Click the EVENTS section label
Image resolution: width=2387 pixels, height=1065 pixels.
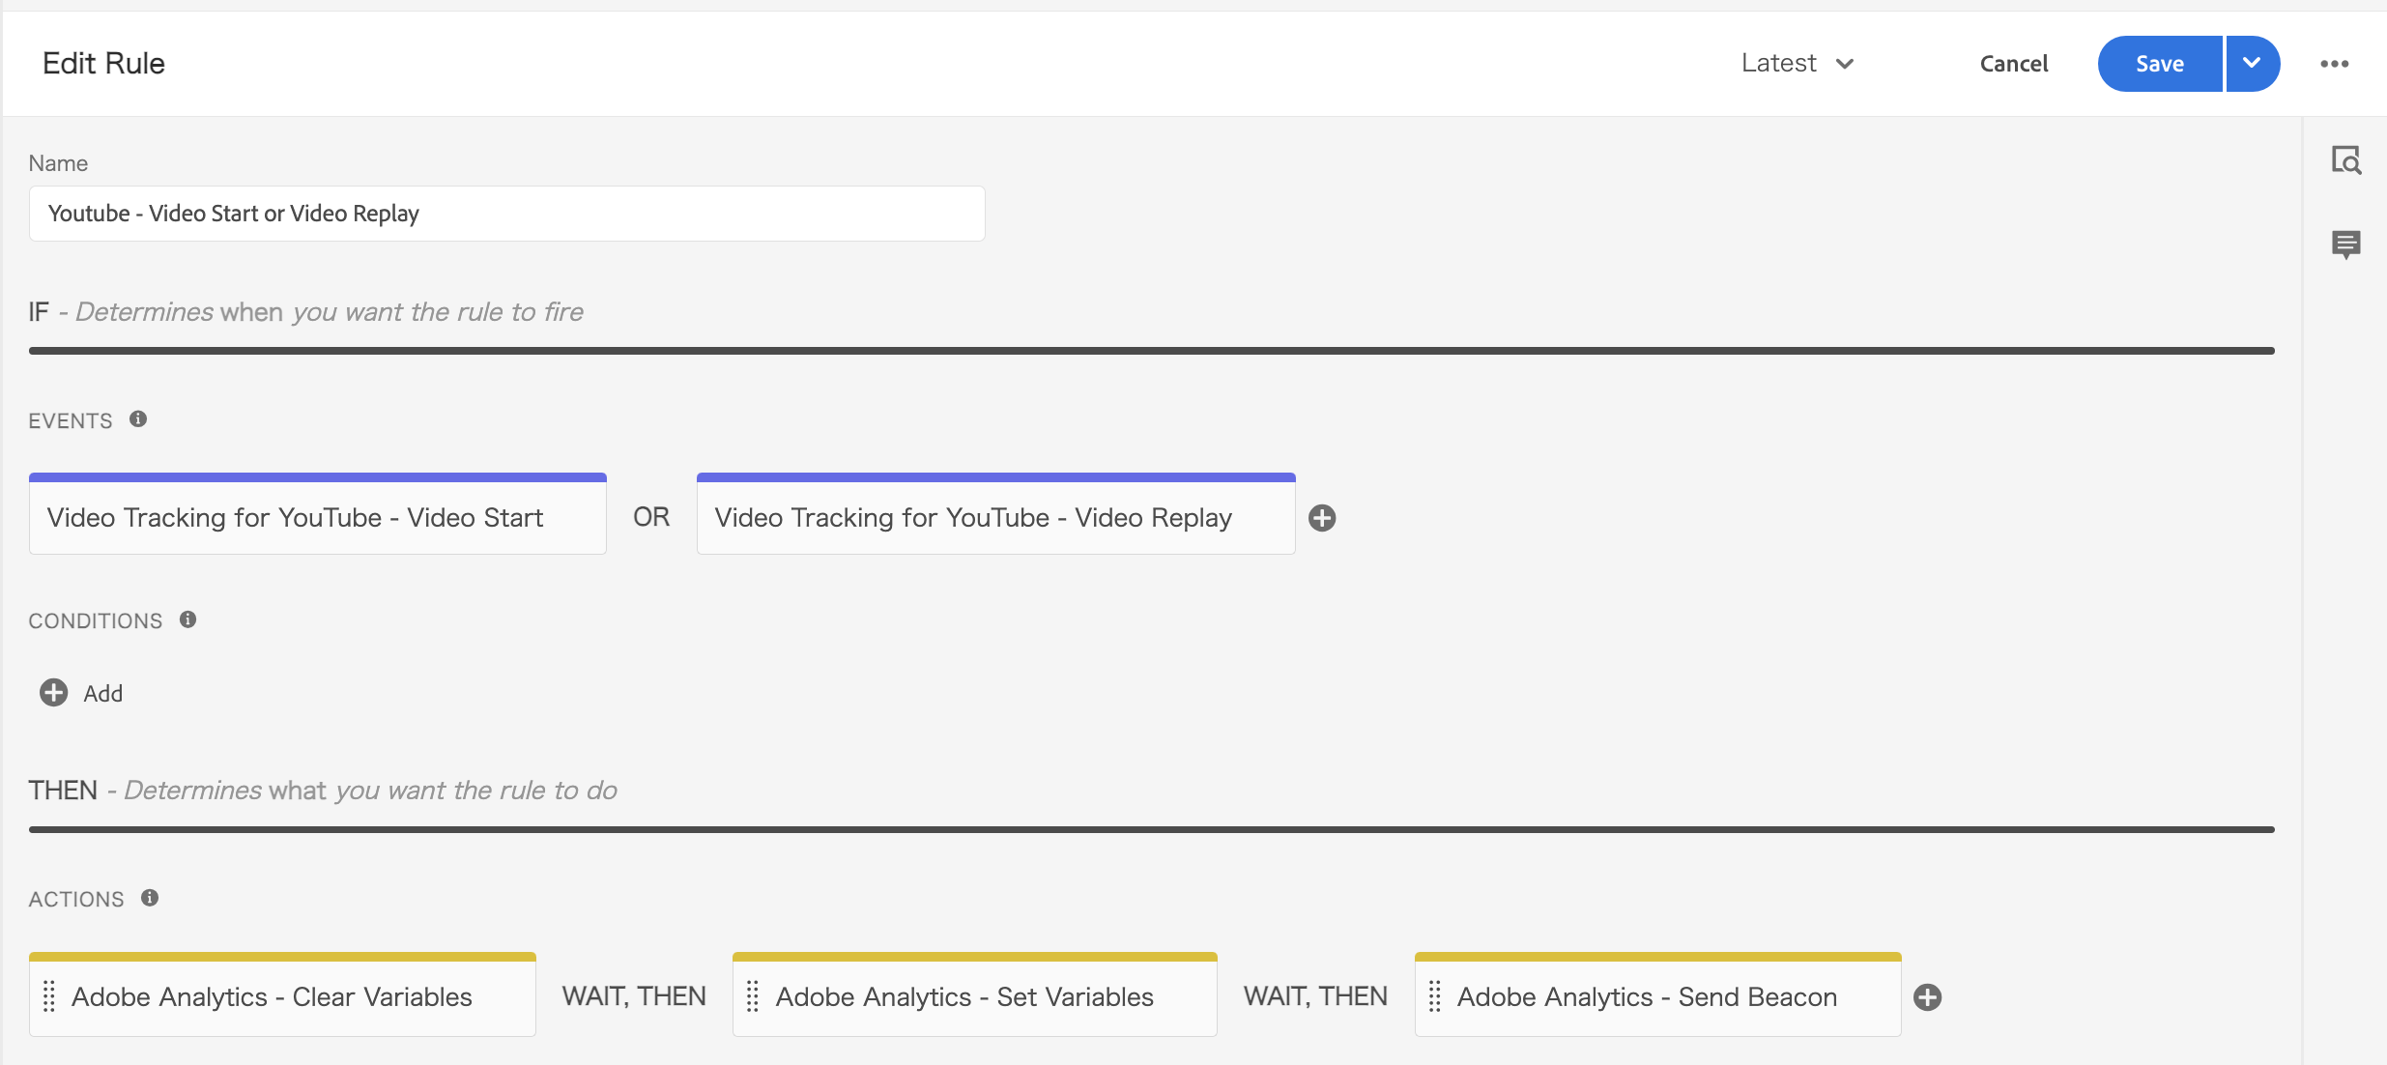71,421
